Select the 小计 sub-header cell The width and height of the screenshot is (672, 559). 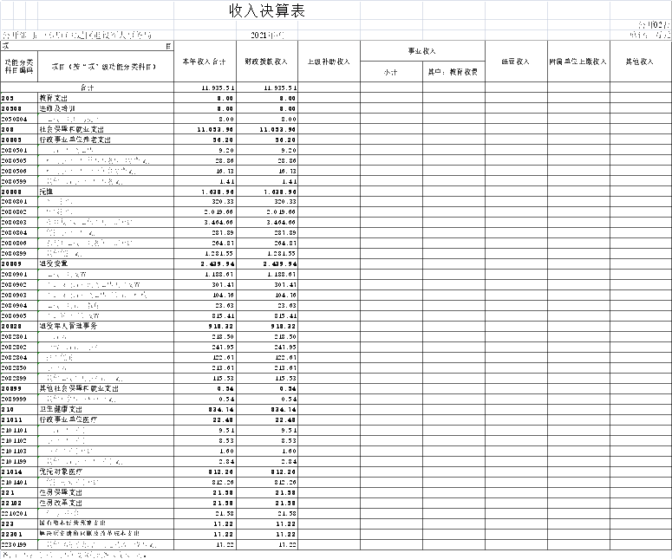pos(391,72)
